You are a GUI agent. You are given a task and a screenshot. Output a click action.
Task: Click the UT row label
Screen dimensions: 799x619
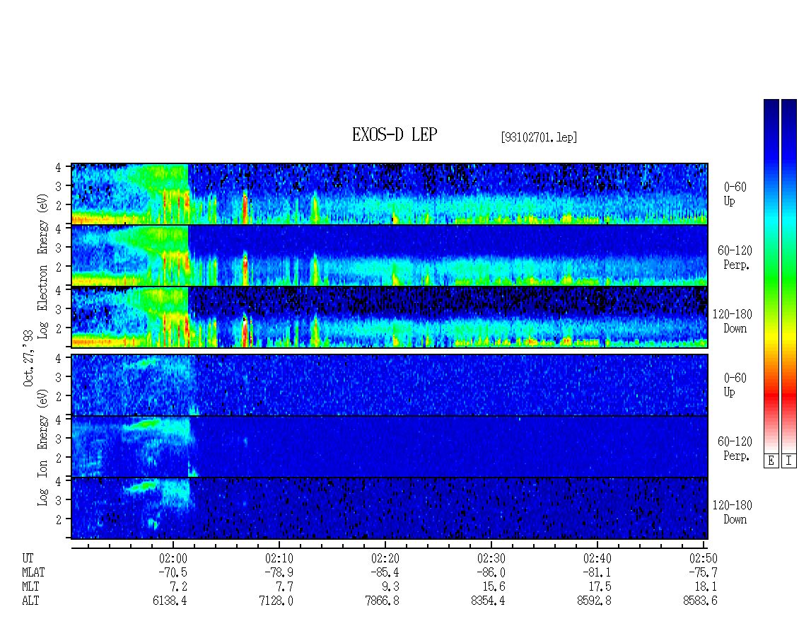(28, 558)
